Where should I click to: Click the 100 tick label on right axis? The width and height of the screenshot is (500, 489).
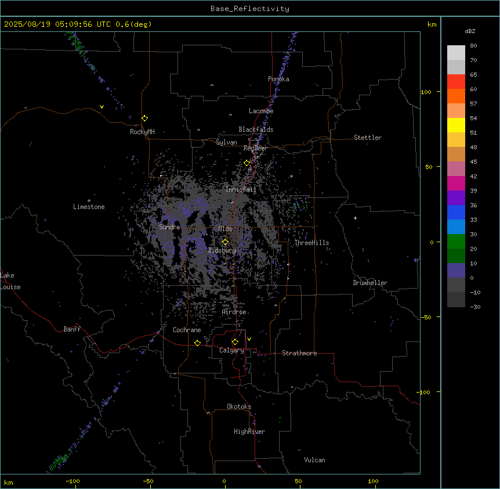point(426,92)
